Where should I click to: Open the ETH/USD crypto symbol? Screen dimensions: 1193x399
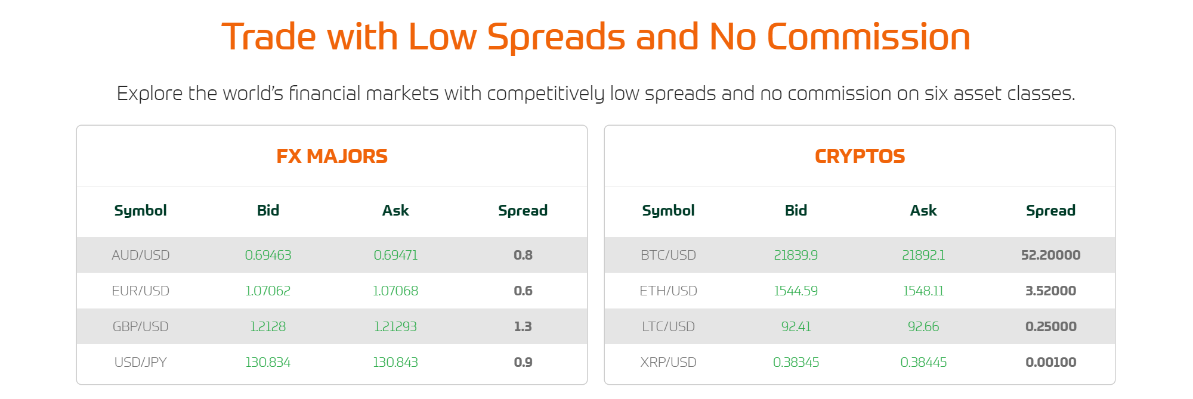pyautogui.click(x=668, y=291)
